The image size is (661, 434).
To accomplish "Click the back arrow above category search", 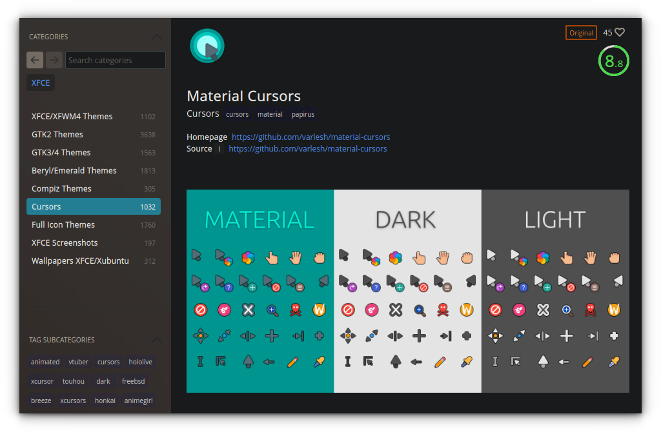I will pyautogui.click(x=35, y=59).
